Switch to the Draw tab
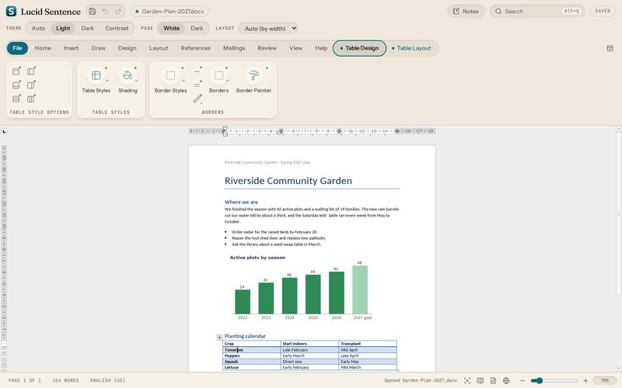Viewport: 622px width, 388px height. 99,48
